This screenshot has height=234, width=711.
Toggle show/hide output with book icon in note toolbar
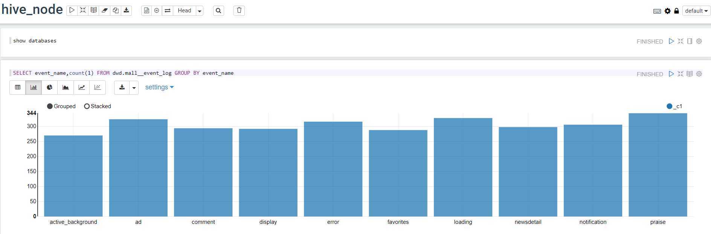(x=94, y=11)
